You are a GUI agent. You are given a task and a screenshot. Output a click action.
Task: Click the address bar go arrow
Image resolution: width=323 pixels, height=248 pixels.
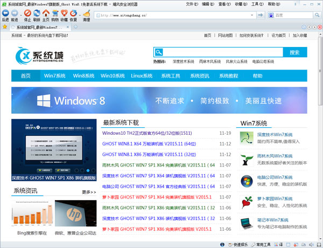click(x=261, y=15)
